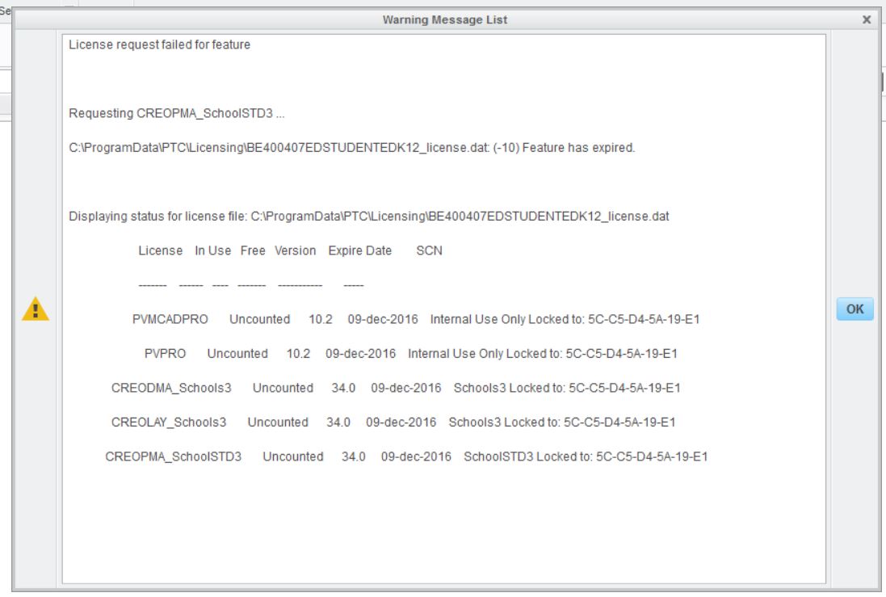Select the '(-10) Feature has expired.' message
886x597 pixels.
point(564,148)
